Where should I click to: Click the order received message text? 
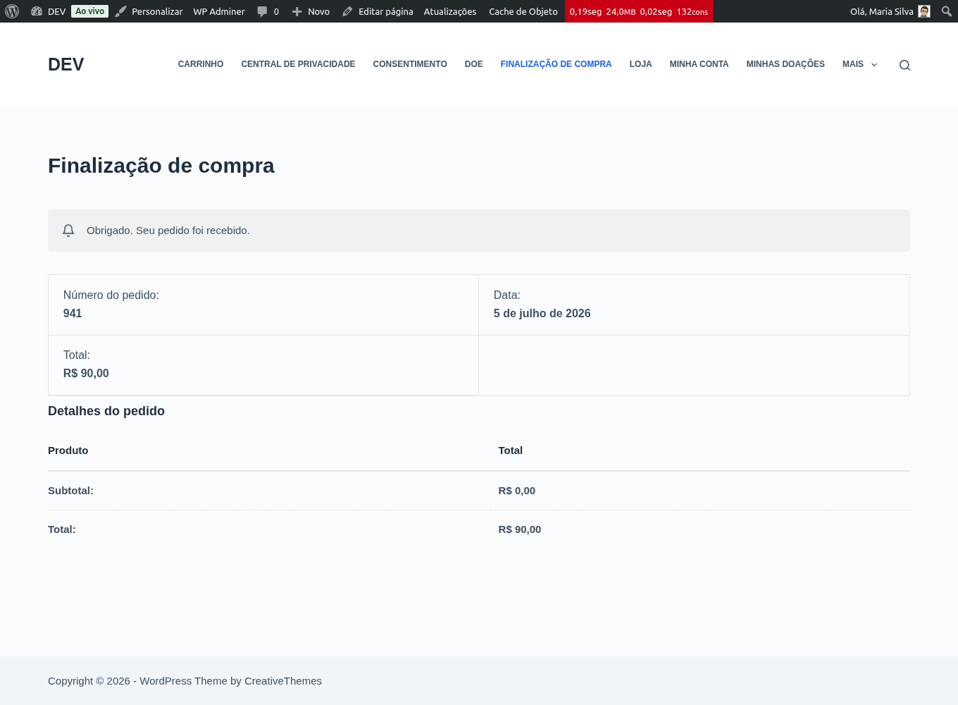pos(168,231)
